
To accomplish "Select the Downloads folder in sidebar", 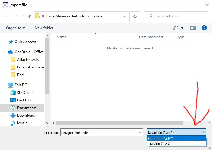I will (x=26, y=115).
